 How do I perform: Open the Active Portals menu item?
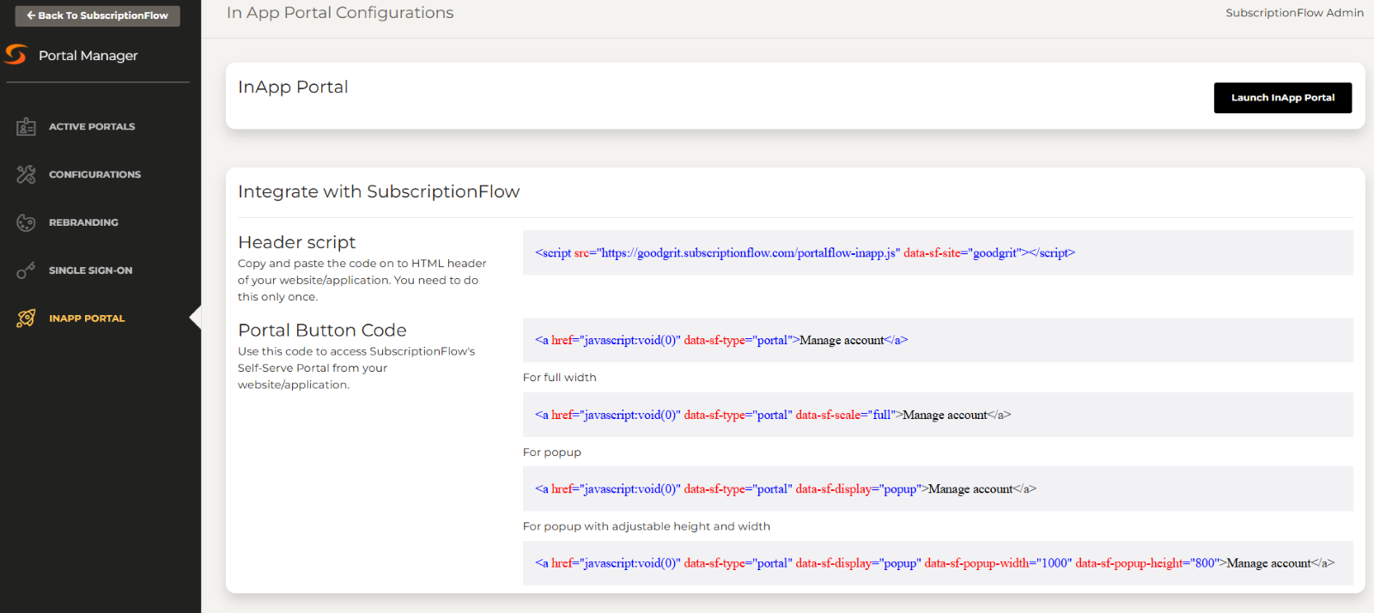point(92,126)
